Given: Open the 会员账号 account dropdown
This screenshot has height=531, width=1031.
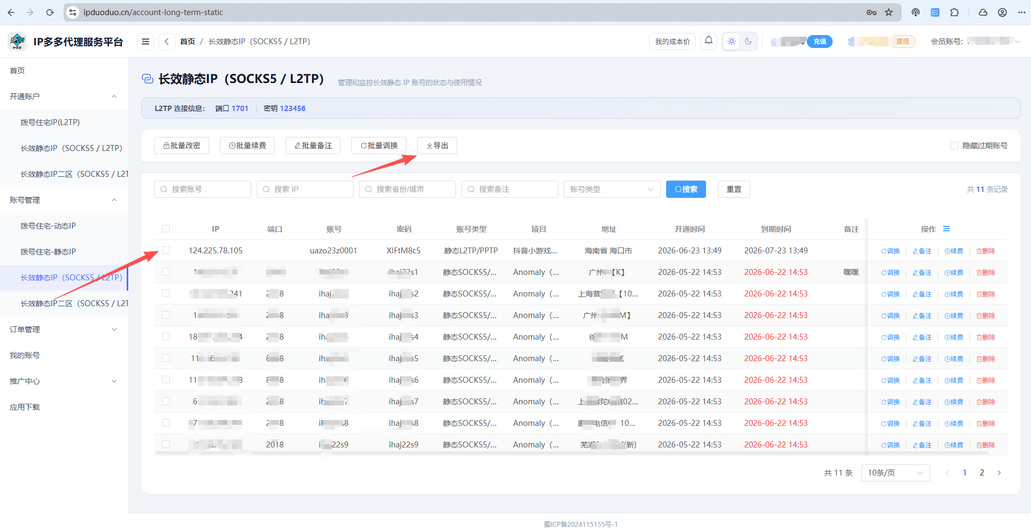Looking at the screenshot, I should coord(975,42).
